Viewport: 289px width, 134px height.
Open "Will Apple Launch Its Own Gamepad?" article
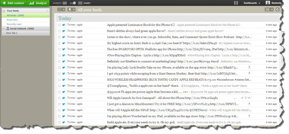click(162, 98)
